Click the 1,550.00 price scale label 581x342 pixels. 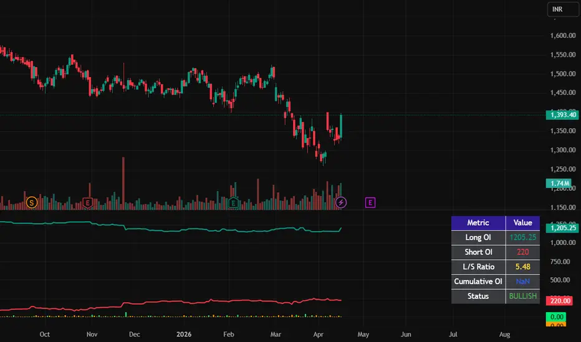point(563,55)
